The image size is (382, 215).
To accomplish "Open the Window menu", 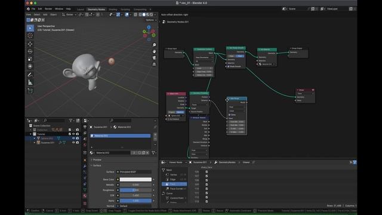I will click(x=59, y=9).
